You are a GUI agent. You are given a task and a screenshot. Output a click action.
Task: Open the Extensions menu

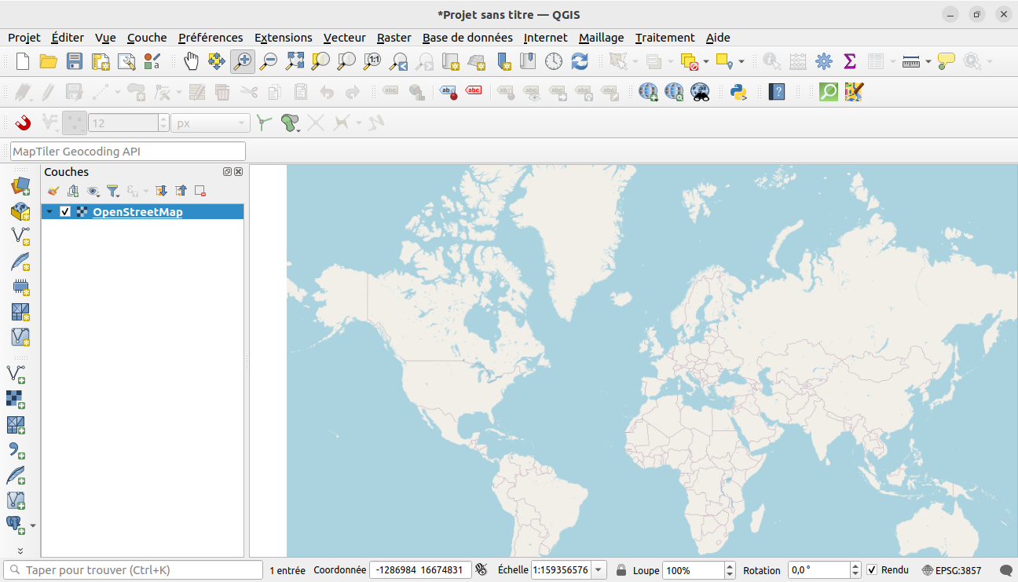(x=284, y=38)
